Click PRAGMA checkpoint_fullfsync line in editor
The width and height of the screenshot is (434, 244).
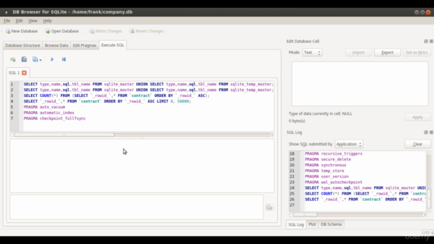coord(54,119)
